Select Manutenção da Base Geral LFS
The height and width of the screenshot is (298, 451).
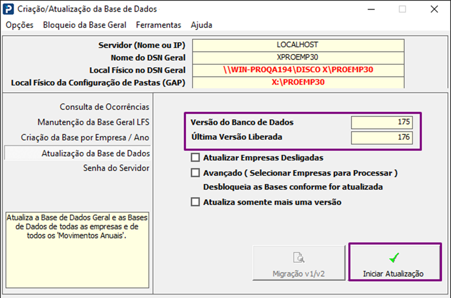point(94,122)
